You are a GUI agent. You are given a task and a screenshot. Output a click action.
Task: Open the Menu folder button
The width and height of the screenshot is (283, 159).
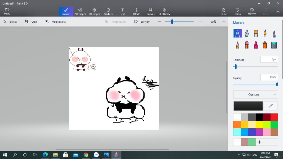point(7,11)
